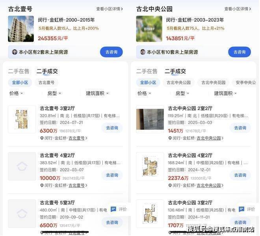
Task: Select the 古北壹号 community filter chip
Action: pyautogui.click(x=46, y=82)
